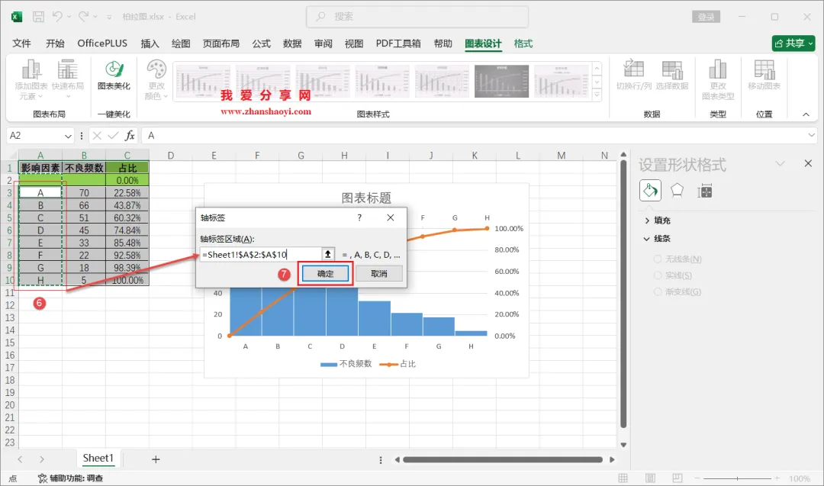Click the zoom slider in status bar
This screenshot has height=486, width=824.
click(737, 478)
